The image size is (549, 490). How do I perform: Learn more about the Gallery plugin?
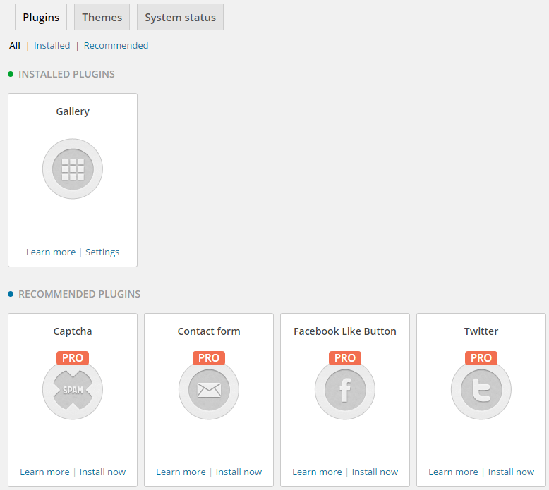coord(51,252)
